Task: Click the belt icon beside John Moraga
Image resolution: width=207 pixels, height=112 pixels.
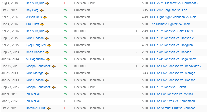Action: tap(47, 73)
